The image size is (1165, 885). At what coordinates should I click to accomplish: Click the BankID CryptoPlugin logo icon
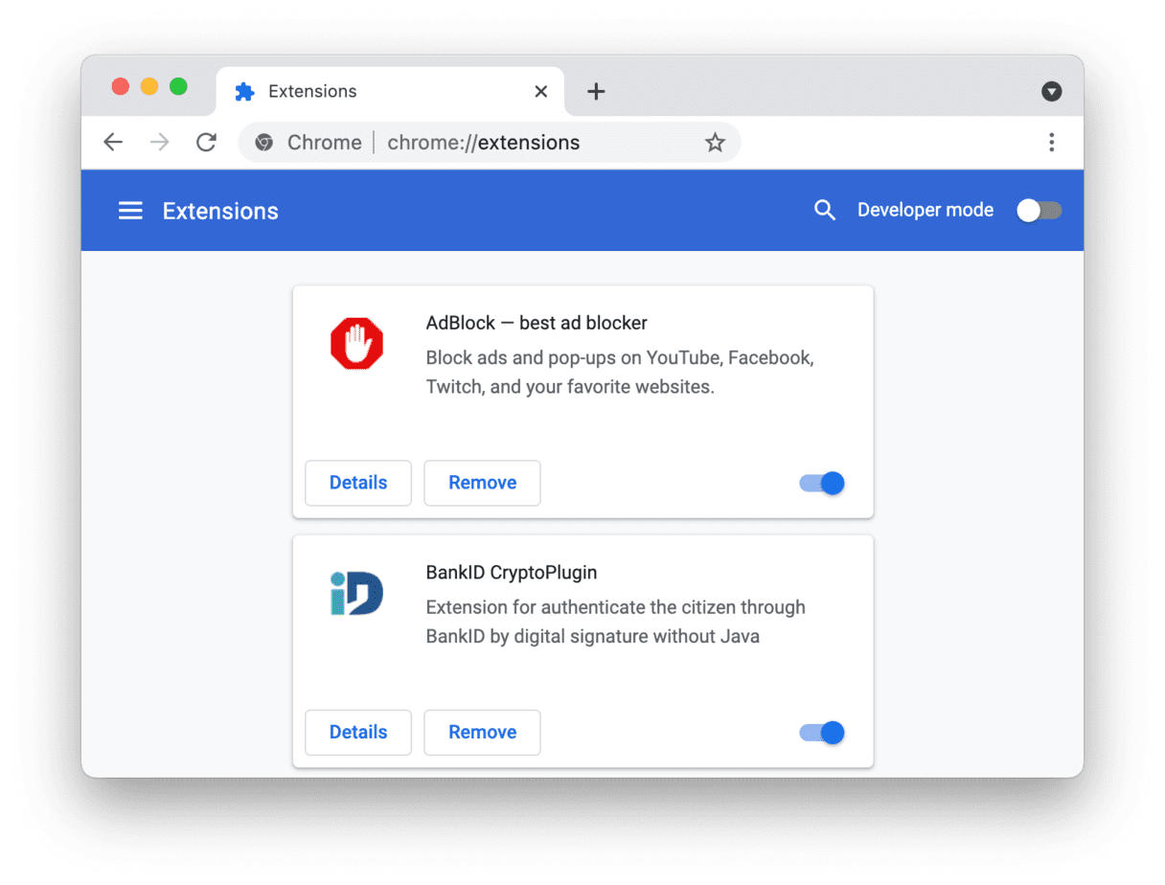356,593
